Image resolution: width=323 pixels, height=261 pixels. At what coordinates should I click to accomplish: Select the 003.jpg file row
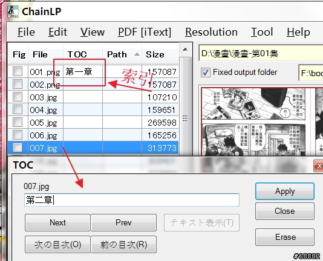[93, 97]
